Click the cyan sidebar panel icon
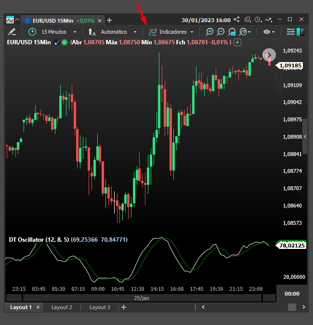313x325 pixels. click(x=301, y=32)
